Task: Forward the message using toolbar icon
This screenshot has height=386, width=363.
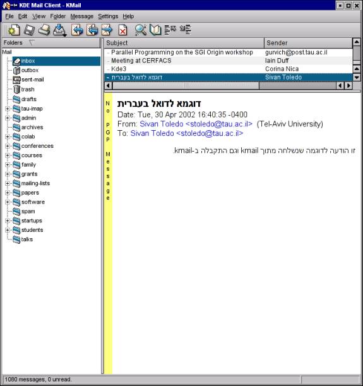Action: (107, 30)
